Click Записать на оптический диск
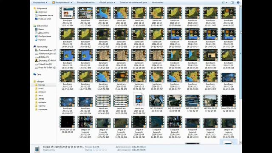272x153 pixels. coord(133,3)
